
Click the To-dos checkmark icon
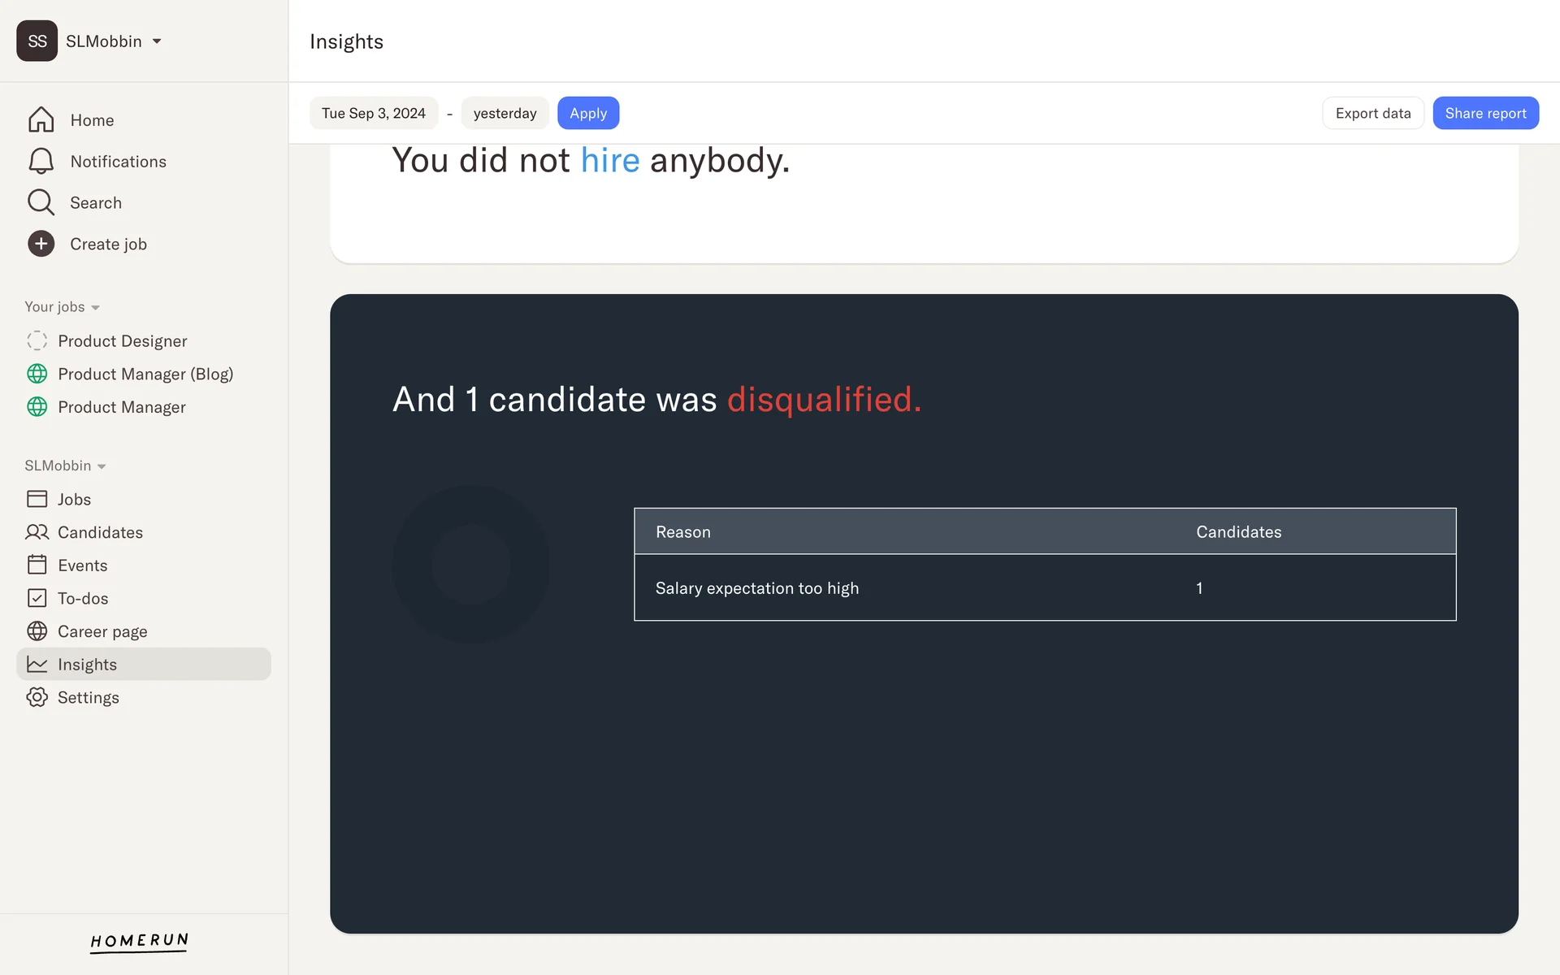pos(37,598)
